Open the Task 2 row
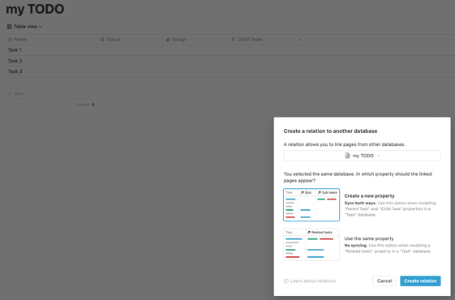 15,61
